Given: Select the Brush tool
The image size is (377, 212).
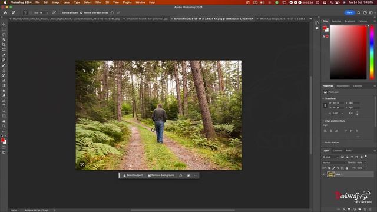Looking at the screenshot, I should coord(4,65).
